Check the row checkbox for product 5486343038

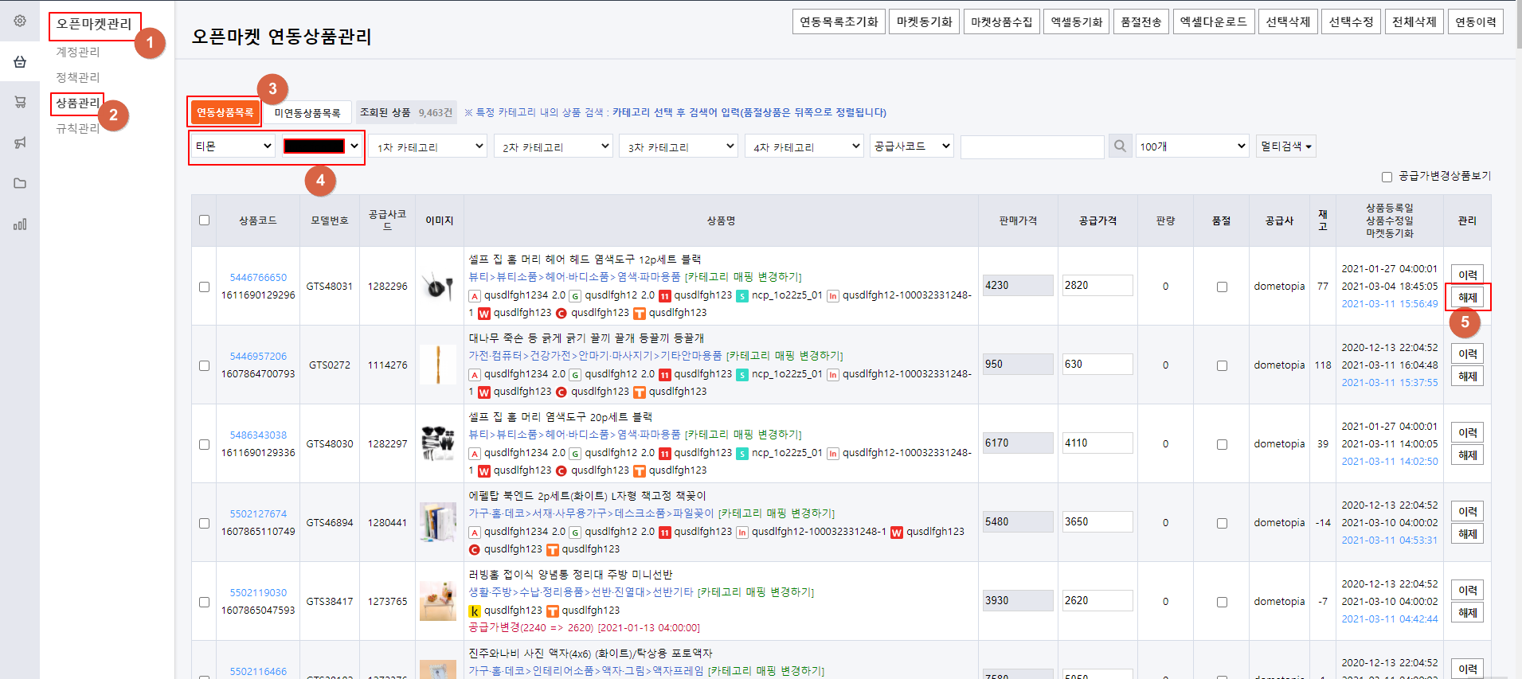[205, 444]
